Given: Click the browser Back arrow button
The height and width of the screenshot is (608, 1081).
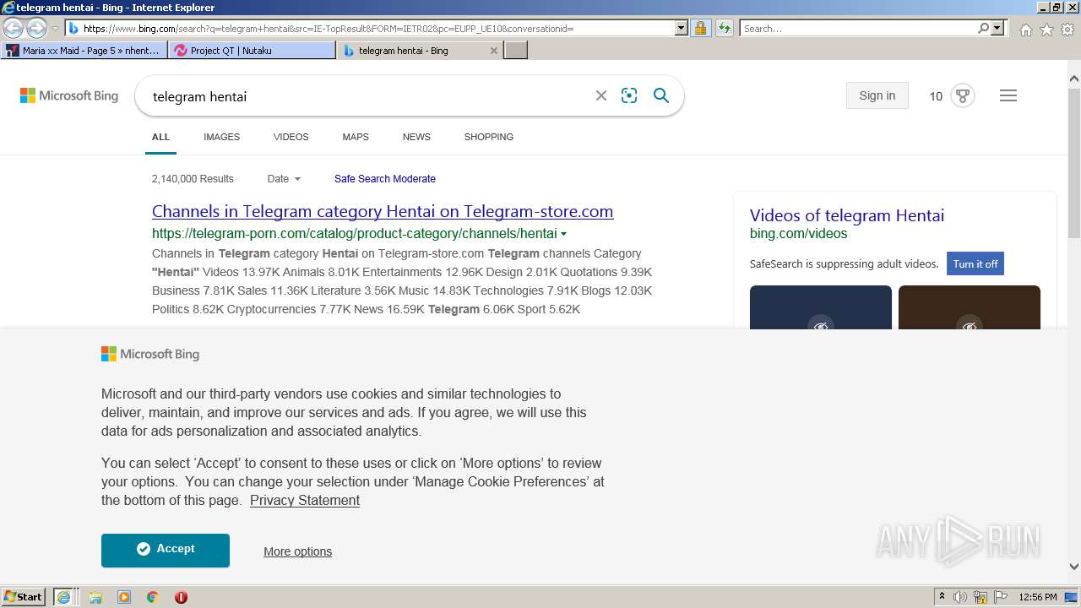Looking at the screenshot, I should click(x=13, y=28).
